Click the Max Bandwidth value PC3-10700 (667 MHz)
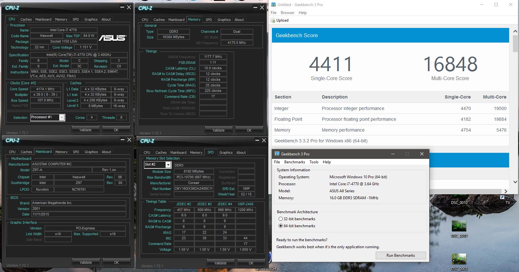519x272 pixels. (x=194, y=177)
